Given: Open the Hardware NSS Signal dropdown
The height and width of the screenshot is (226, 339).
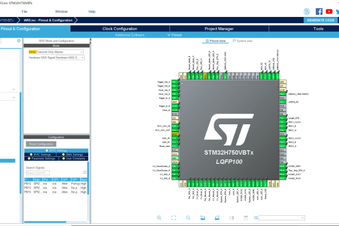Looking at the screenshot, I should click(x=70, y=58).
